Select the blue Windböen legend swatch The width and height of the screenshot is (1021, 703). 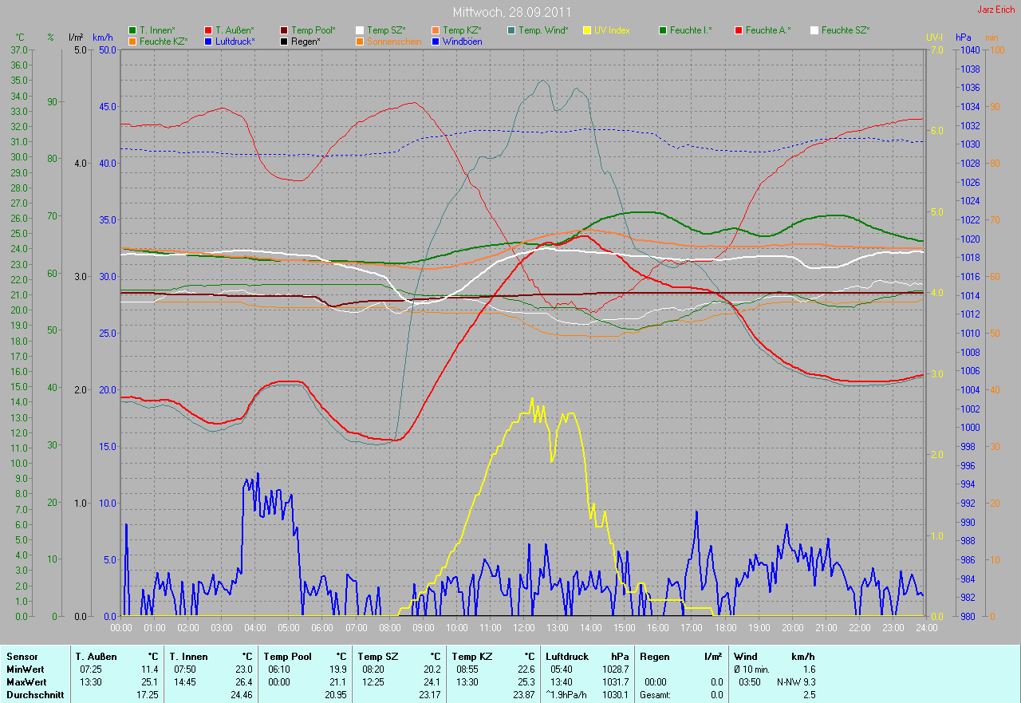pos(436,41)
